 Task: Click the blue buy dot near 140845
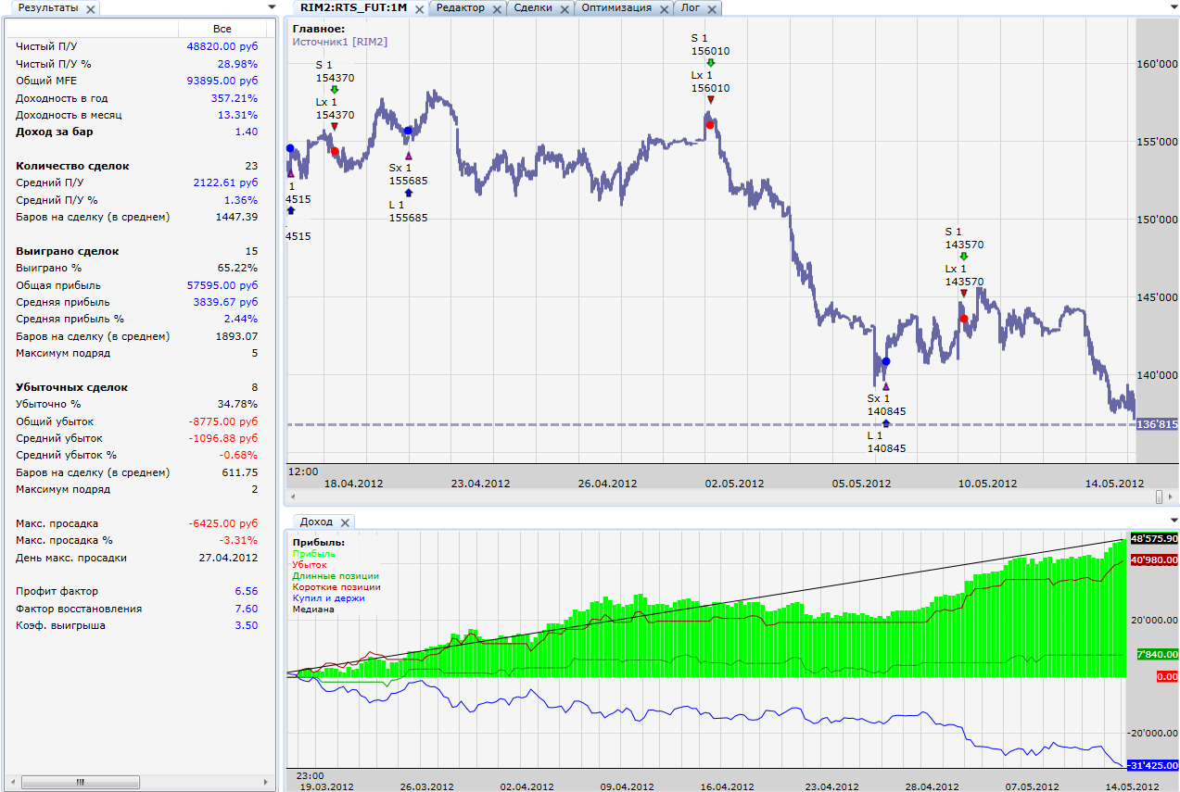[886, 361]
